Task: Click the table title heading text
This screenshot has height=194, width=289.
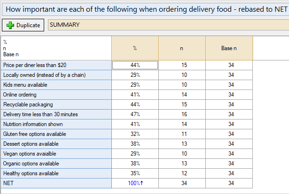Action: tap(144, 8)
